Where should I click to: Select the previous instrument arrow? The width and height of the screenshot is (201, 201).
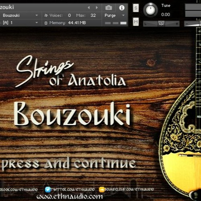(x=88, y=8)
